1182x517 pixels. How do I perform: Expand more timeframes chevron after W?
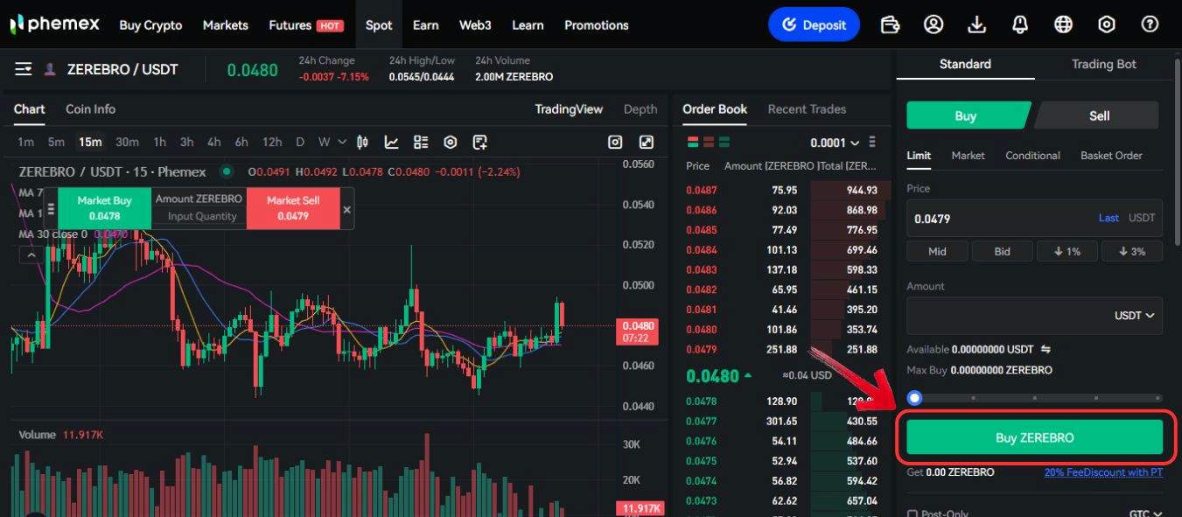point(341,142)
